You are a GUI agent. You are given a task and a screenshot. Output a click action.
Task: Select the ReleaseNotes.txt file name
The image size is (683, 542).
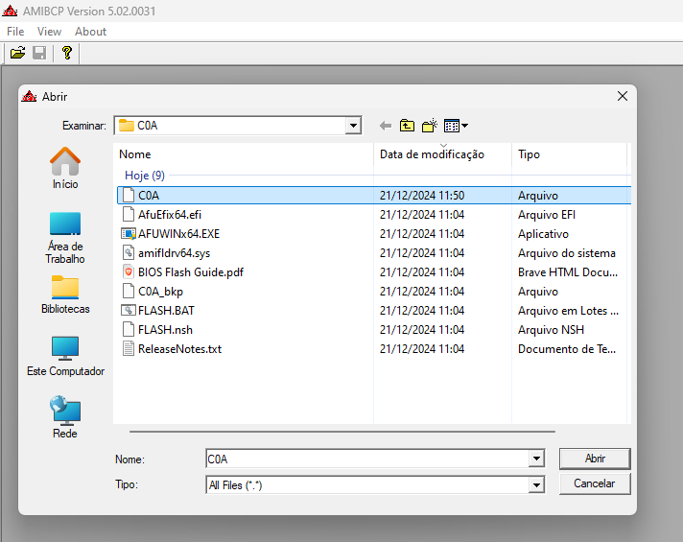point(180,348)
